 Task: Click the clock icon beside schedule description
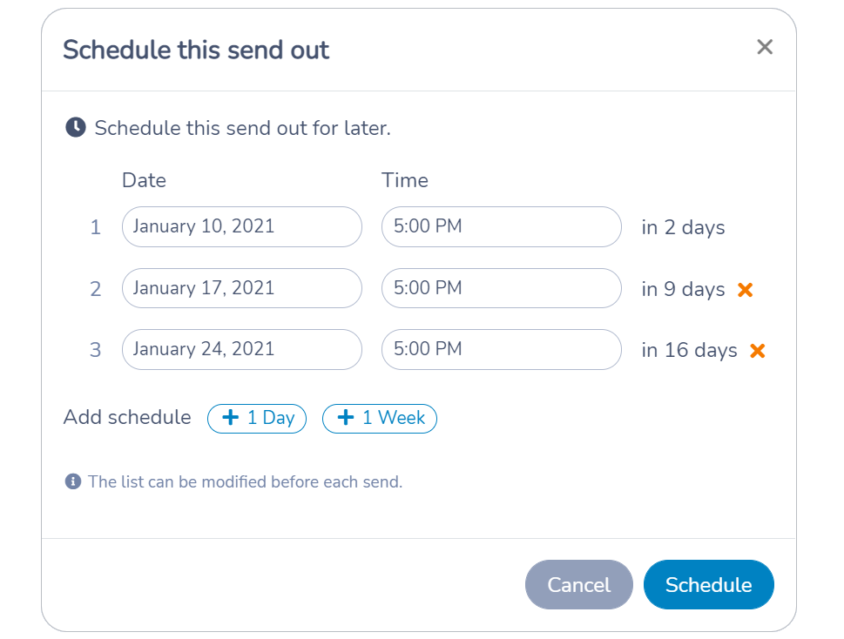(x=76, y=128)
